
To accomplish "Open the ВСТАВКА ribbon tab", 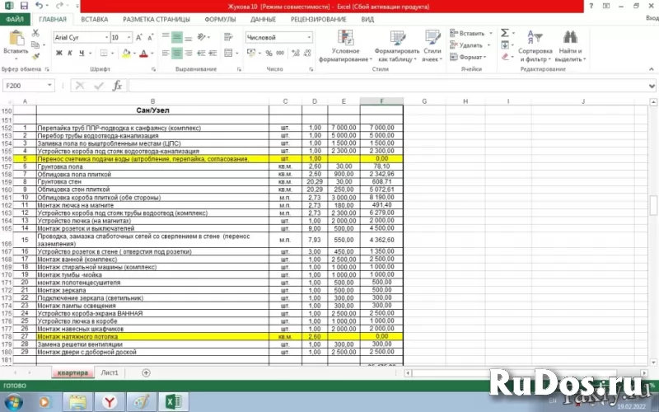I will (94, 18).
